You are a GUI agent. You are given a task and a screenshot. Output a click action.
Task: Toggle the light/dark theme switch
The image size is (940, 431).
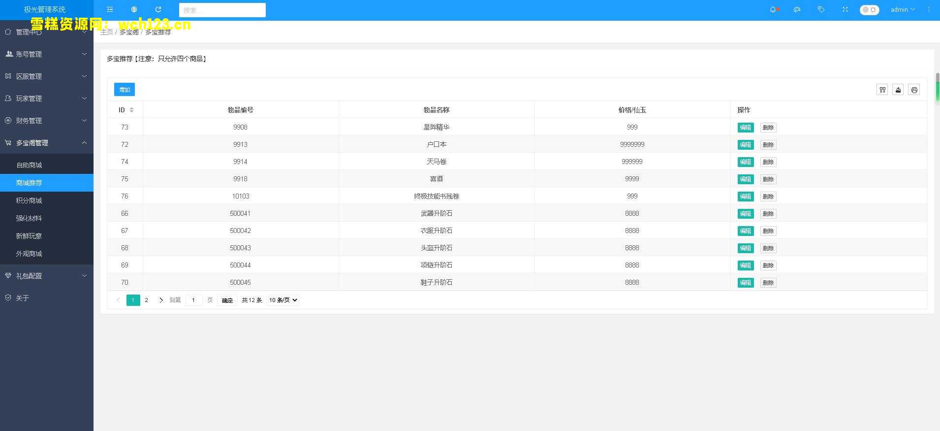point(869,10)
